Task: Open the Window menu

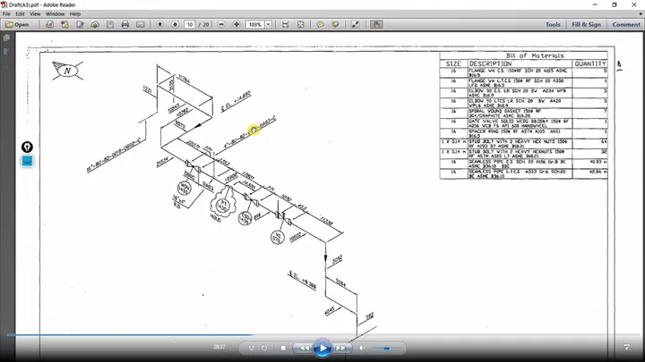Action: [55, 14]
